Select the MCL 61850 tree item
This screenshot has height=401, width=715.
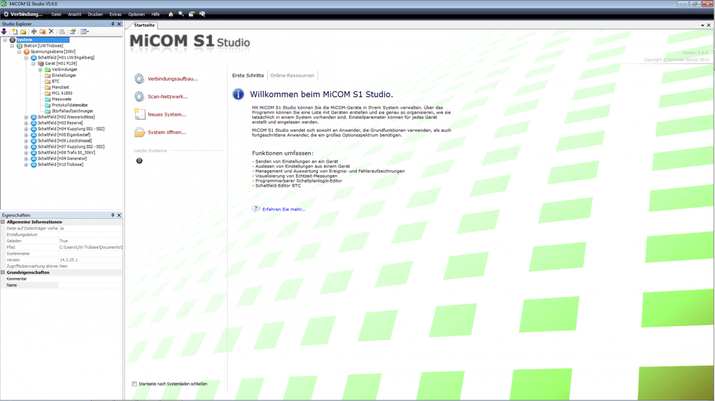[x=62, y=93]
